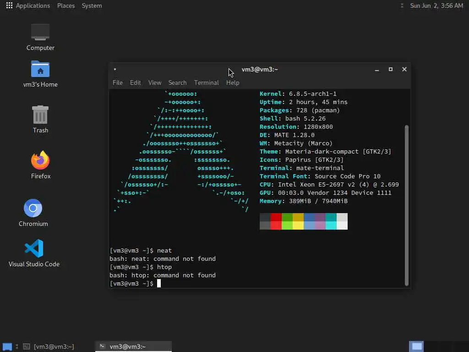Click the Terminal Font Source Code Pro line

[x=320, y=176]
